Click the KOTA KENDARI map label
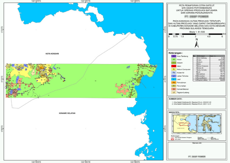 [54, 53]
